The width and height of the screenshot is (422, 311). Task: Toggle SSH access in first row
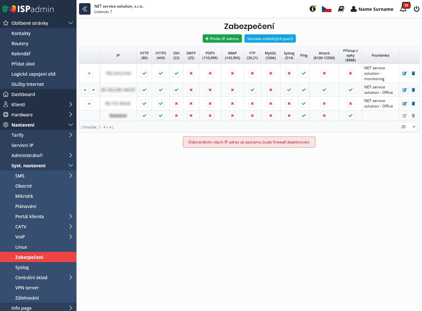point(176,73)
